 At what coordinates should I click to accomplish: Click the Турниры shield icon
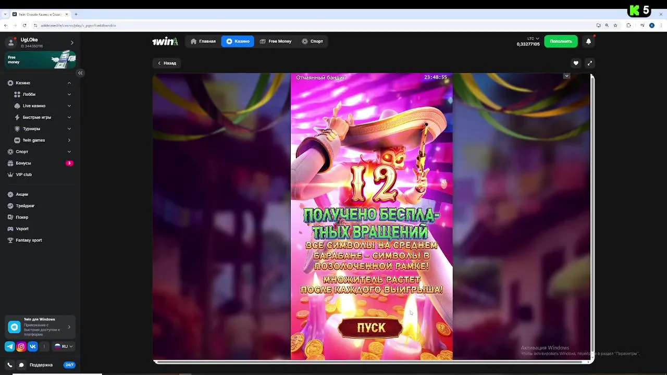coord(17,129)
